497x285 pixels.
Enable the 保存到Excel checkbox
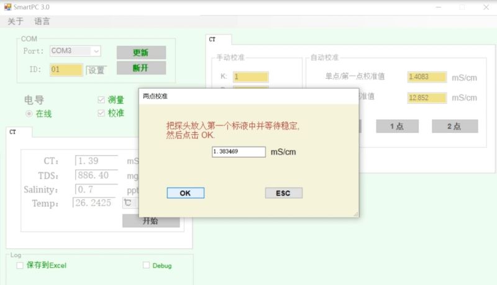tap(20, 265)
